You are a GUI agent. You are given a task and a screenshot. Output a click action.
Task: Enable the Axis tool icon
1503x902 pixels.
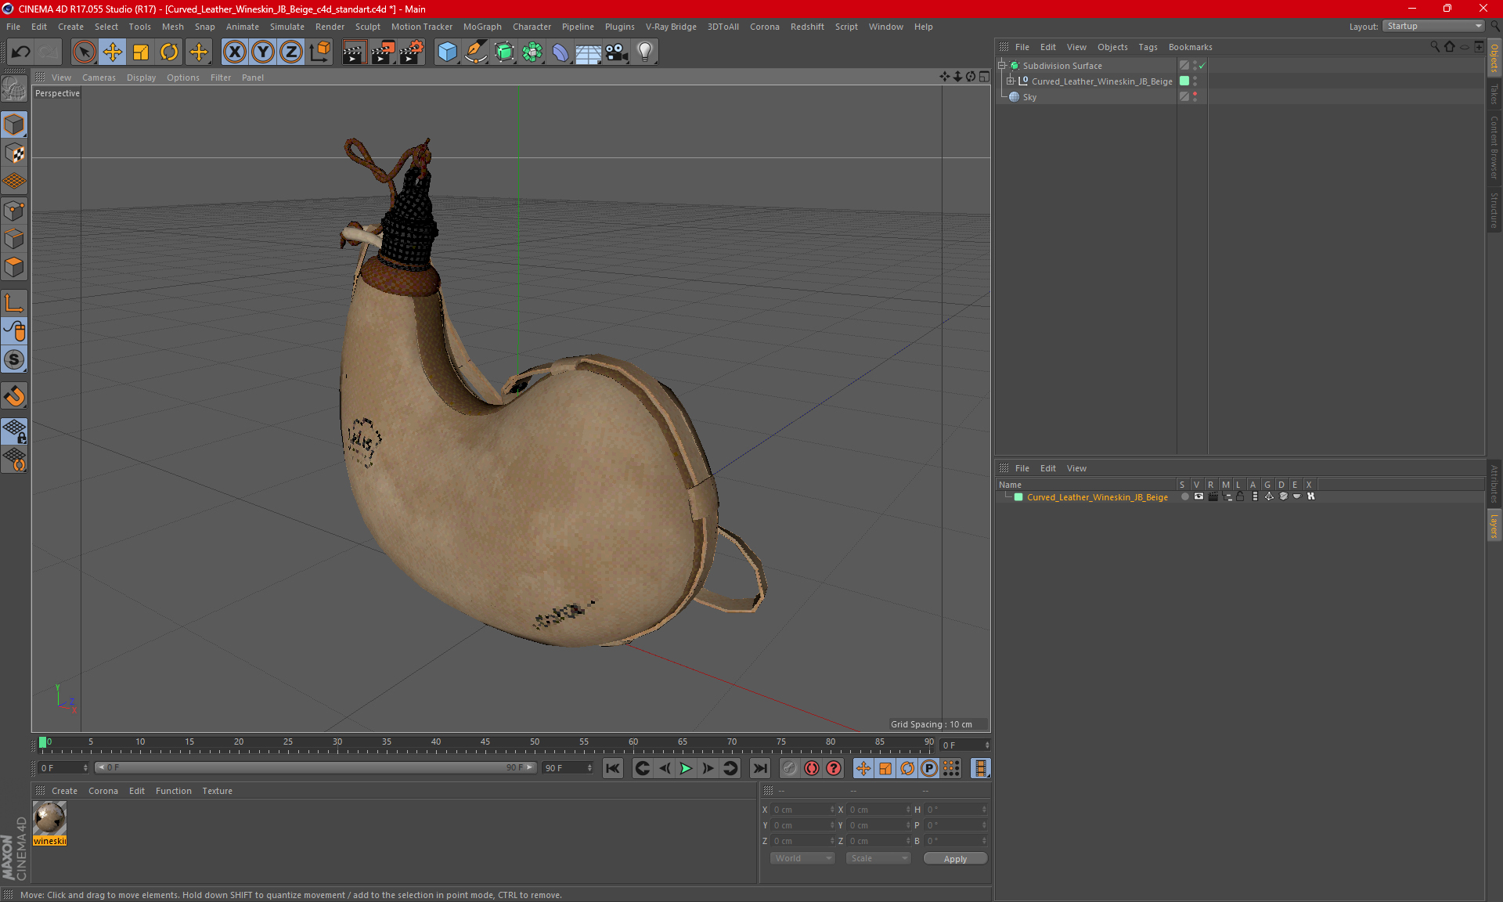coord(14,302)
